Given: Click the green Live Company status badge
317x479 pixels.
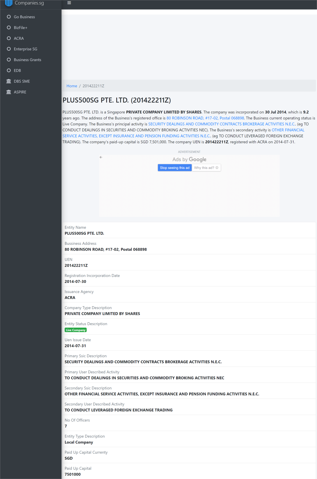Looking at the screenshot, I should (x=76, y=330).
